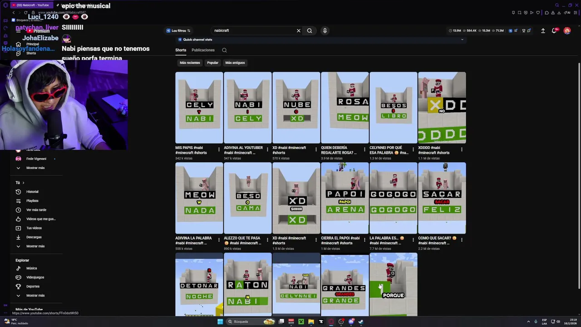Viewport: 581px width, 327px height.
Task: Open File Explorer from the taskbar
Action: tap(311, 322)
